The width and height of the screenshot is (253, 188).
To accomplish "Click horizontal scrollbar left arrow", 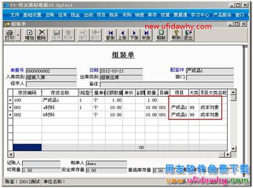I will tap(11, 155).
